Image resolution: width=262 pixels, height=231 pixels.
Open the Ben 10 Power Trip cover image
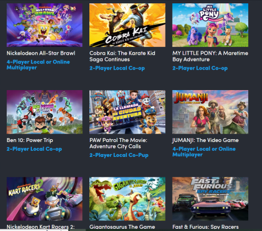45,112
